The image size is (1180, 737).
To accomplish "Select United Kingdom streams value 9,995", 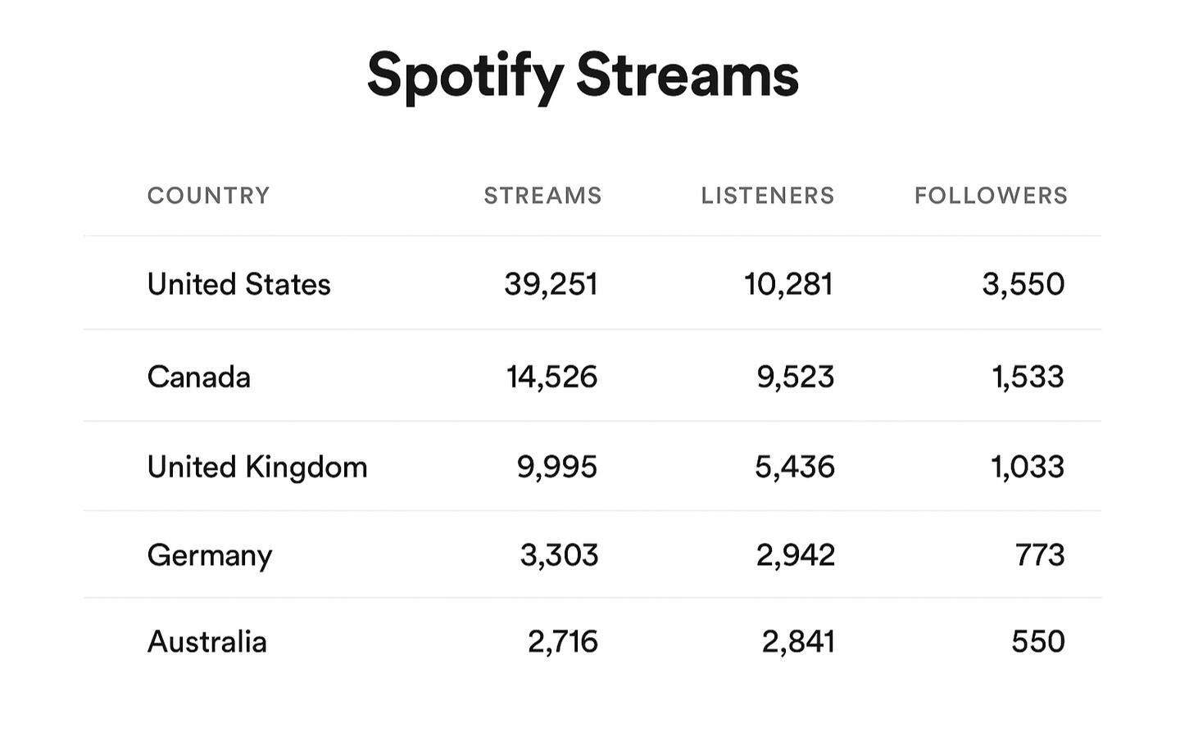I will click(x=556, y=467).
